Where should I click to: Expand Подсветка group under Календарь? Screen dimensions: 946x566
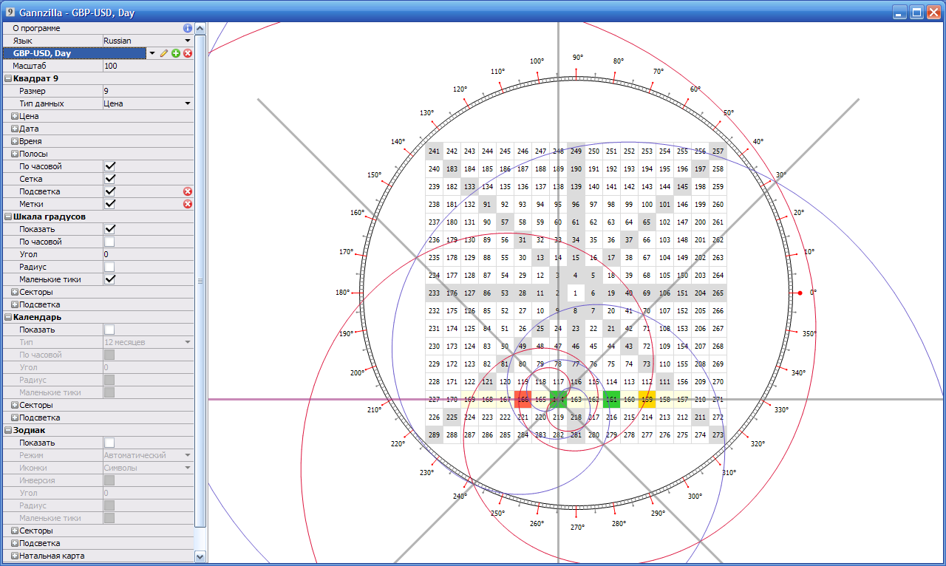[x=15, y=417]
